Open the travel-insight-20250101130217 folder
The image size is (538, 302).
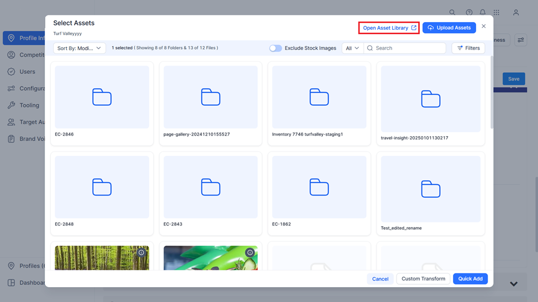click(431, 104)
